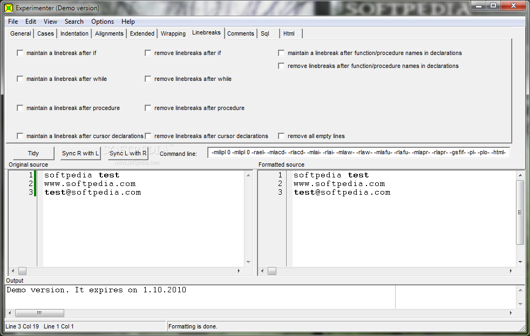Click 'test@softpedia.com' in Original source
Screen dimensions: 530x336
[x=93, y=193]
